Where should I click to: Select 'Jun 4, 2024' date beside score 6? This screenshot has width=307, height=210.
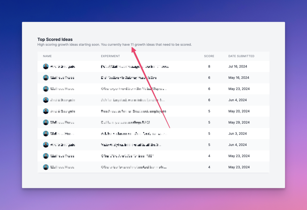(x=237, y=100)
